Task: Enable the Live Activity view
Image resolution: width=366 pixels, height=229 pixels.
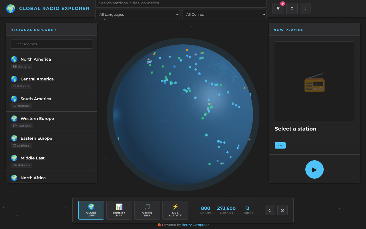Action: pos(175,210)
